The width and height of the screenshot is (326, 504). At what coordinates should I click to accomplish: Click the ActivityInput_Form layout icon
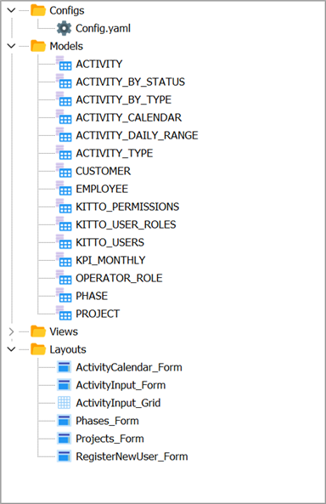click(64, 385)
